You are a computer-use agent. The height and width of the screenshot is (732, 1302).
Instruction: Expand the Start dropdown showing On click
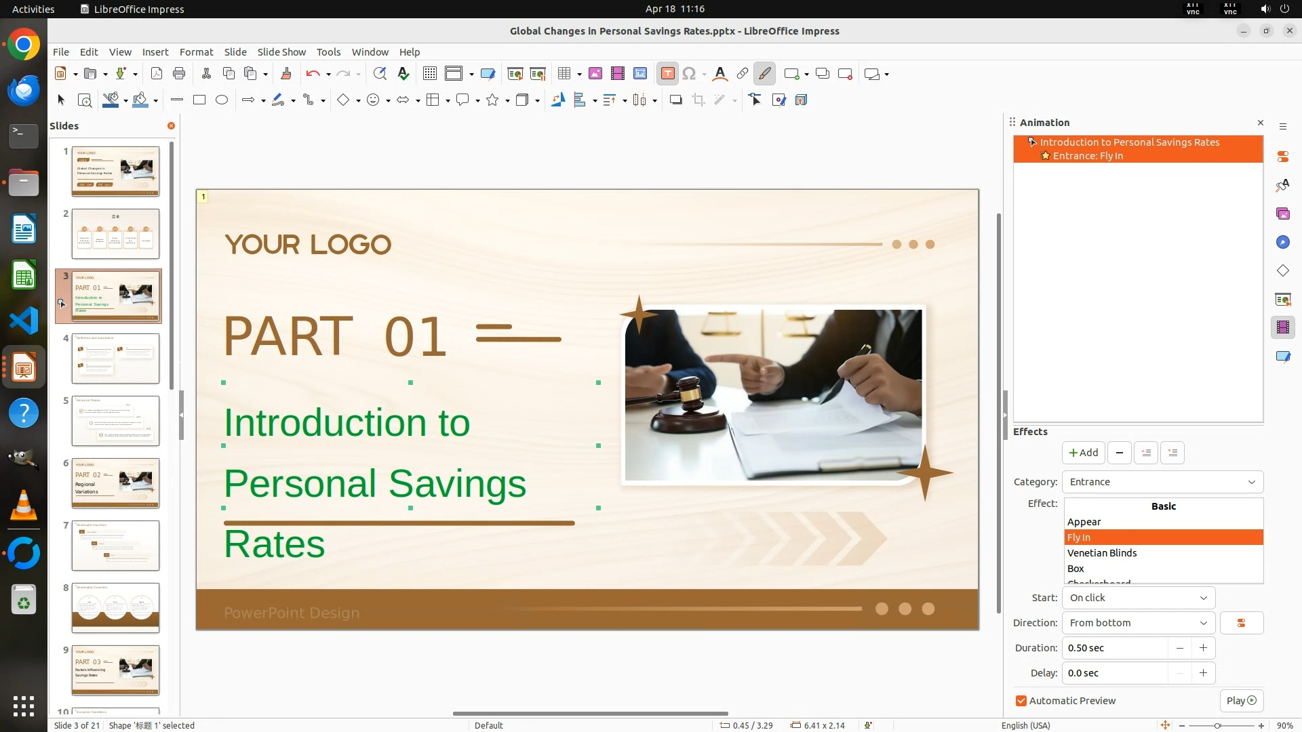[1139, 598]
